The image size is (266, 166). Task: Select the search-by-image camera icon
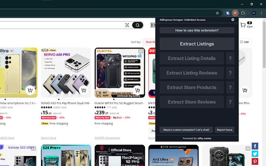[127, 25]
